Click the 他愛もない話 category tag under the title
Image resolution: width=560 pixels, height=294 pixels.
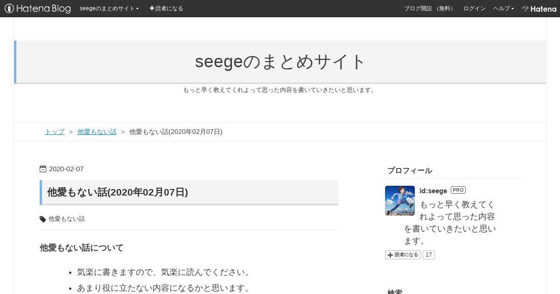point(67,219)
